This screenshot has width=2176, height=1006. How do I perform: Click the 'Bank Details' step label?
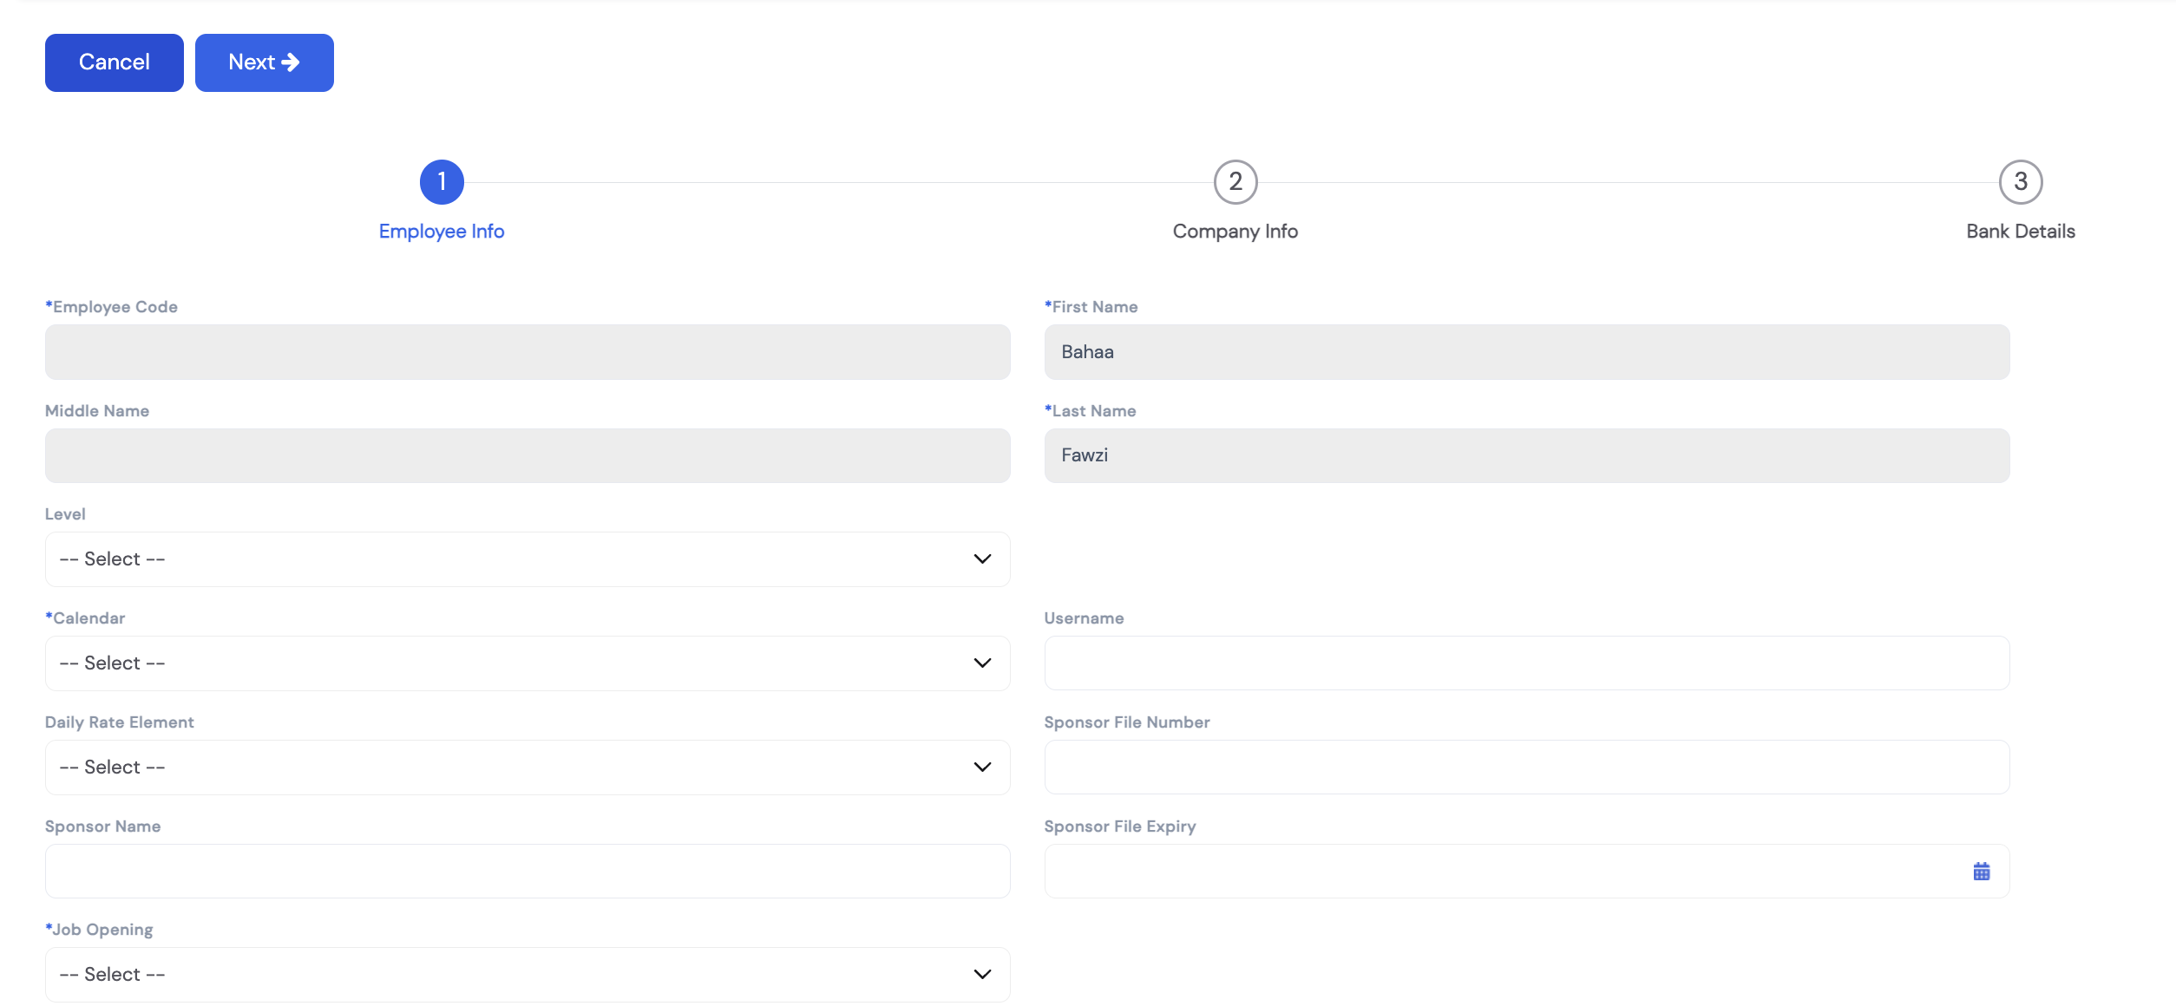pyautogui.click(x=2021, y=232)
